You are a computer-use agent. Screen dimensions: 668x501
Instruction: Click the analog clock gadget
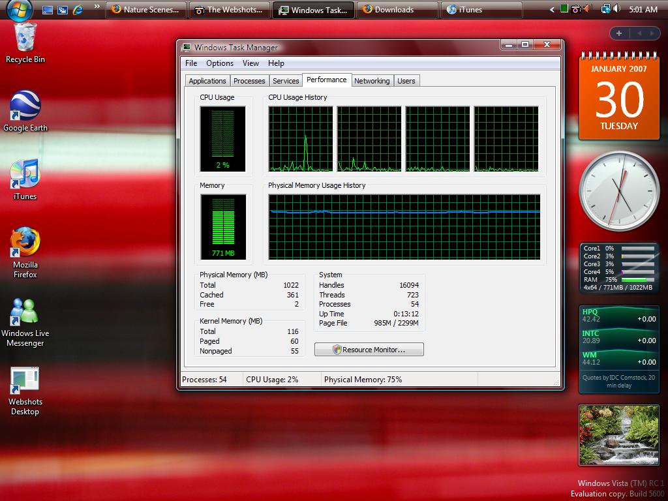pos(619,191)
